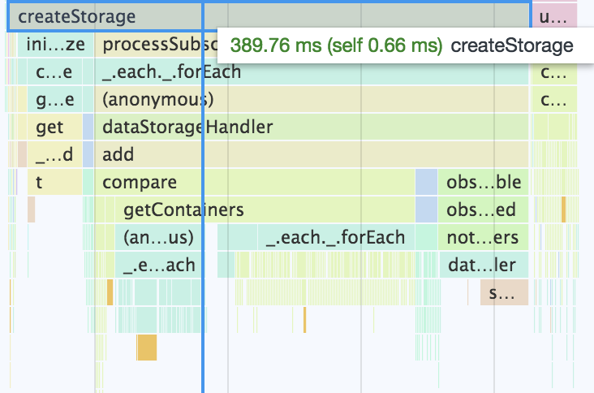Click the add function frame

point(312,154)
